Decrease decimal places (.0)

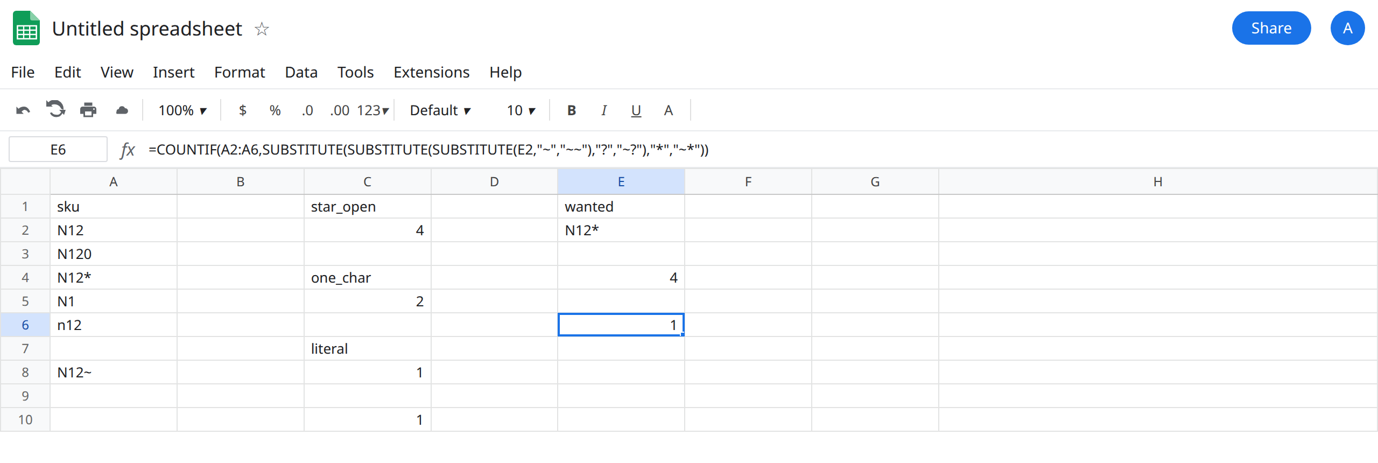tap(307, 110)
